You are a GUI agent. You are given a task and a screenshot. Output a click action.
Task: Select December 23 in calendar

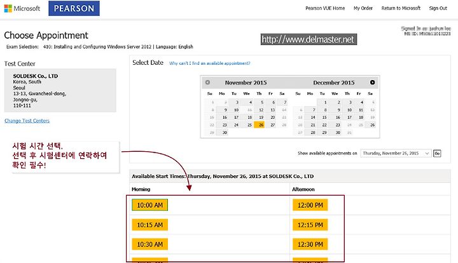335,125
